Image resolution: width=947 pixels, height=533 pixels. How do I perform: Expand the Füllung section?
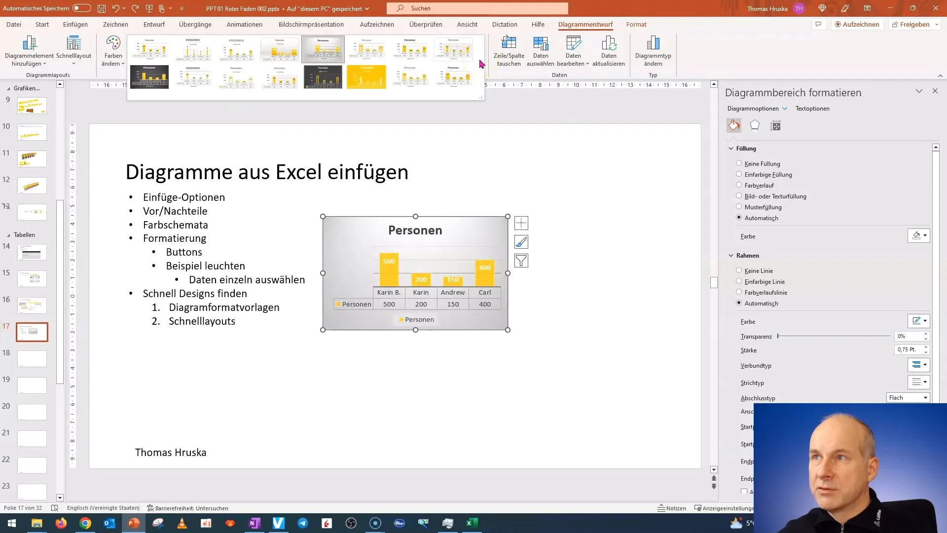(747, 148)
